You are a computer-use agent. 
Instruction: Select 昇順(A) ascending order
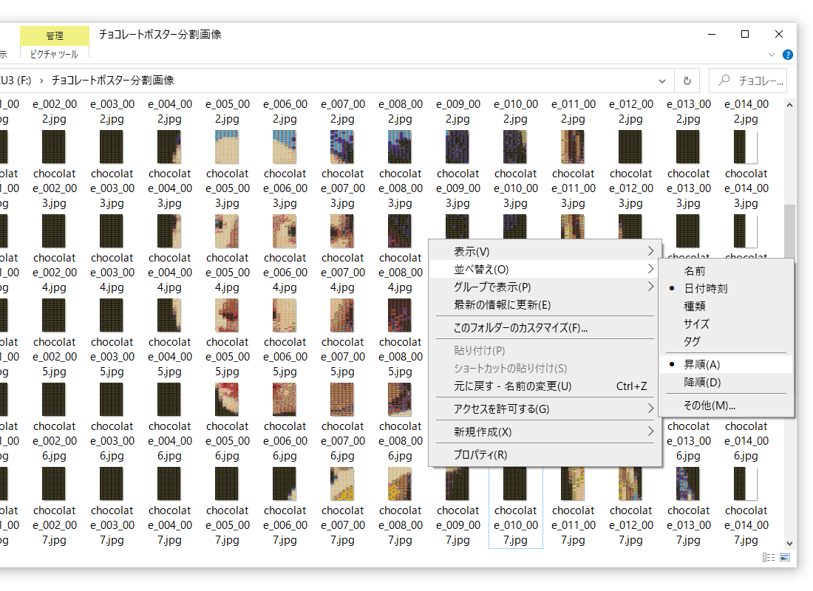coord(727,364)
